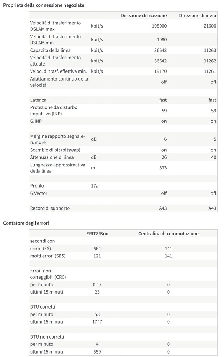The height and width of the screenshot is (357, 224).
Task: Click the 'Latenza' row label
Action: coord(38,100)
